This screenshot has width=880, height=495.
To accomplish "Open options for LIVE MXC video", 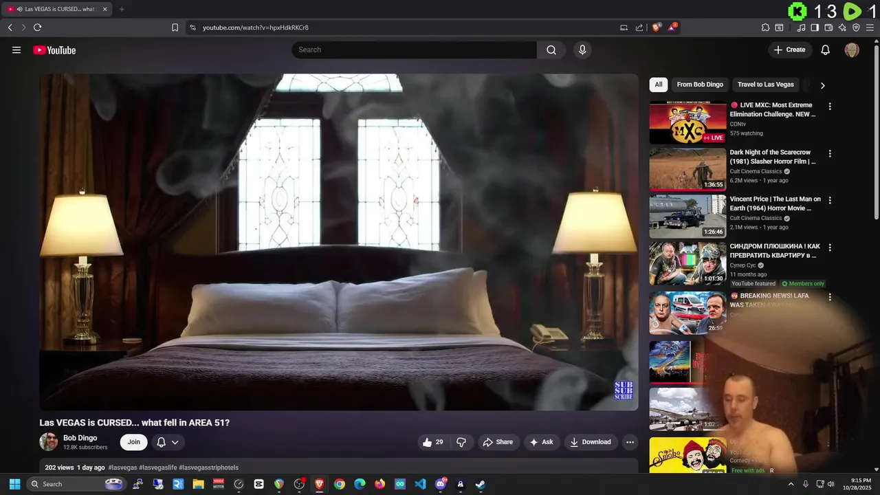I will [x=830, y=107].
